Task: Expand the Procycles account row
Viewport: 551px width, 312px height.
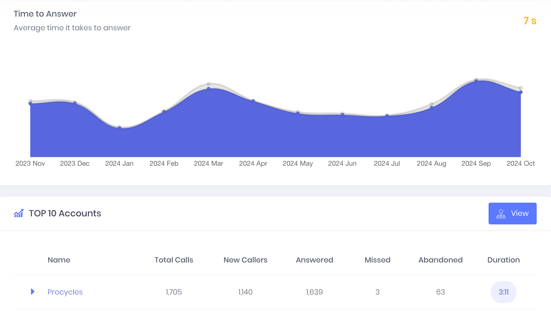Action: (x=32, y=292)
